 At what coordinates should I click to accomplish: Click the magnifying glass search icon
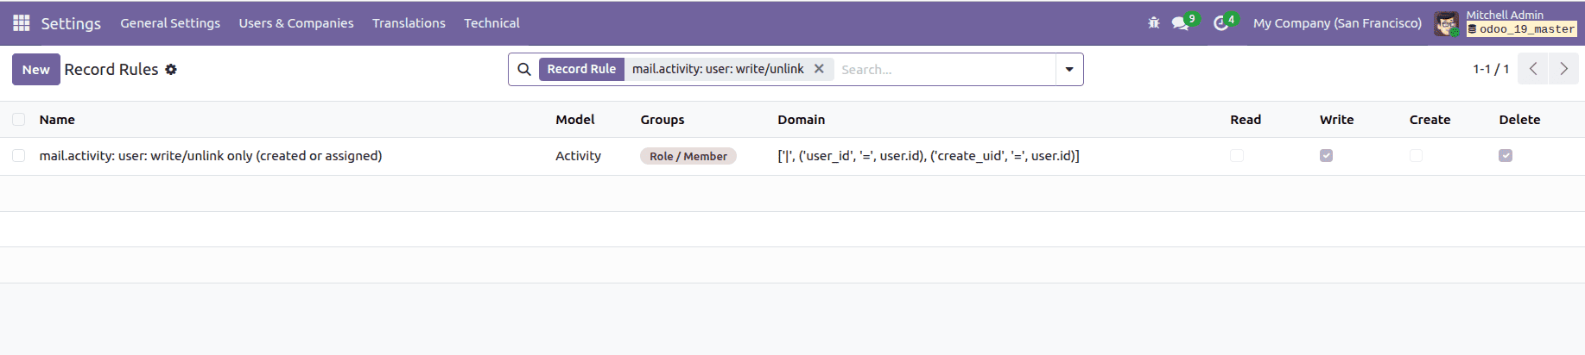pyautogui.click(x=524, y=70)
